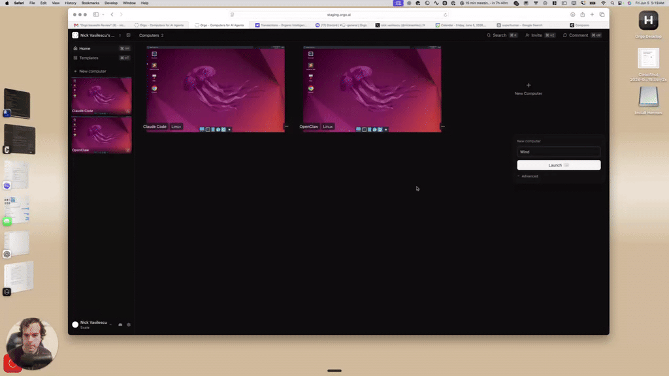Image resolution: width=669 pixels, height=376 pixels.
Task: Open the Home sidebar item
Action: [101, 48]
